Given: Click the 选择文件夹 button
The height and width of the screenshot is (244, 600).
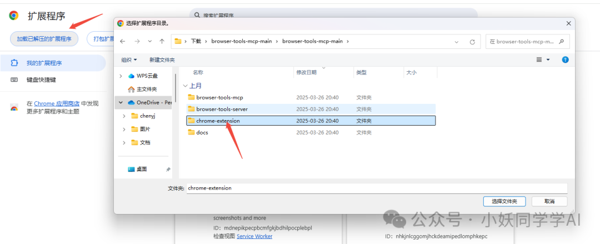Looking at the screenshot, I should pyautogui.click(x=504, y=201).
